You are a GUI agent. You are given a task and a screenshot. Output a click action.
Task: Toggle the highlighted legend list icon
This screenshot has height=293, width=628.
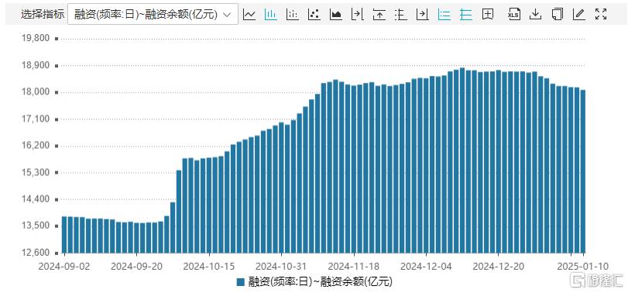[x=444, y=15]
